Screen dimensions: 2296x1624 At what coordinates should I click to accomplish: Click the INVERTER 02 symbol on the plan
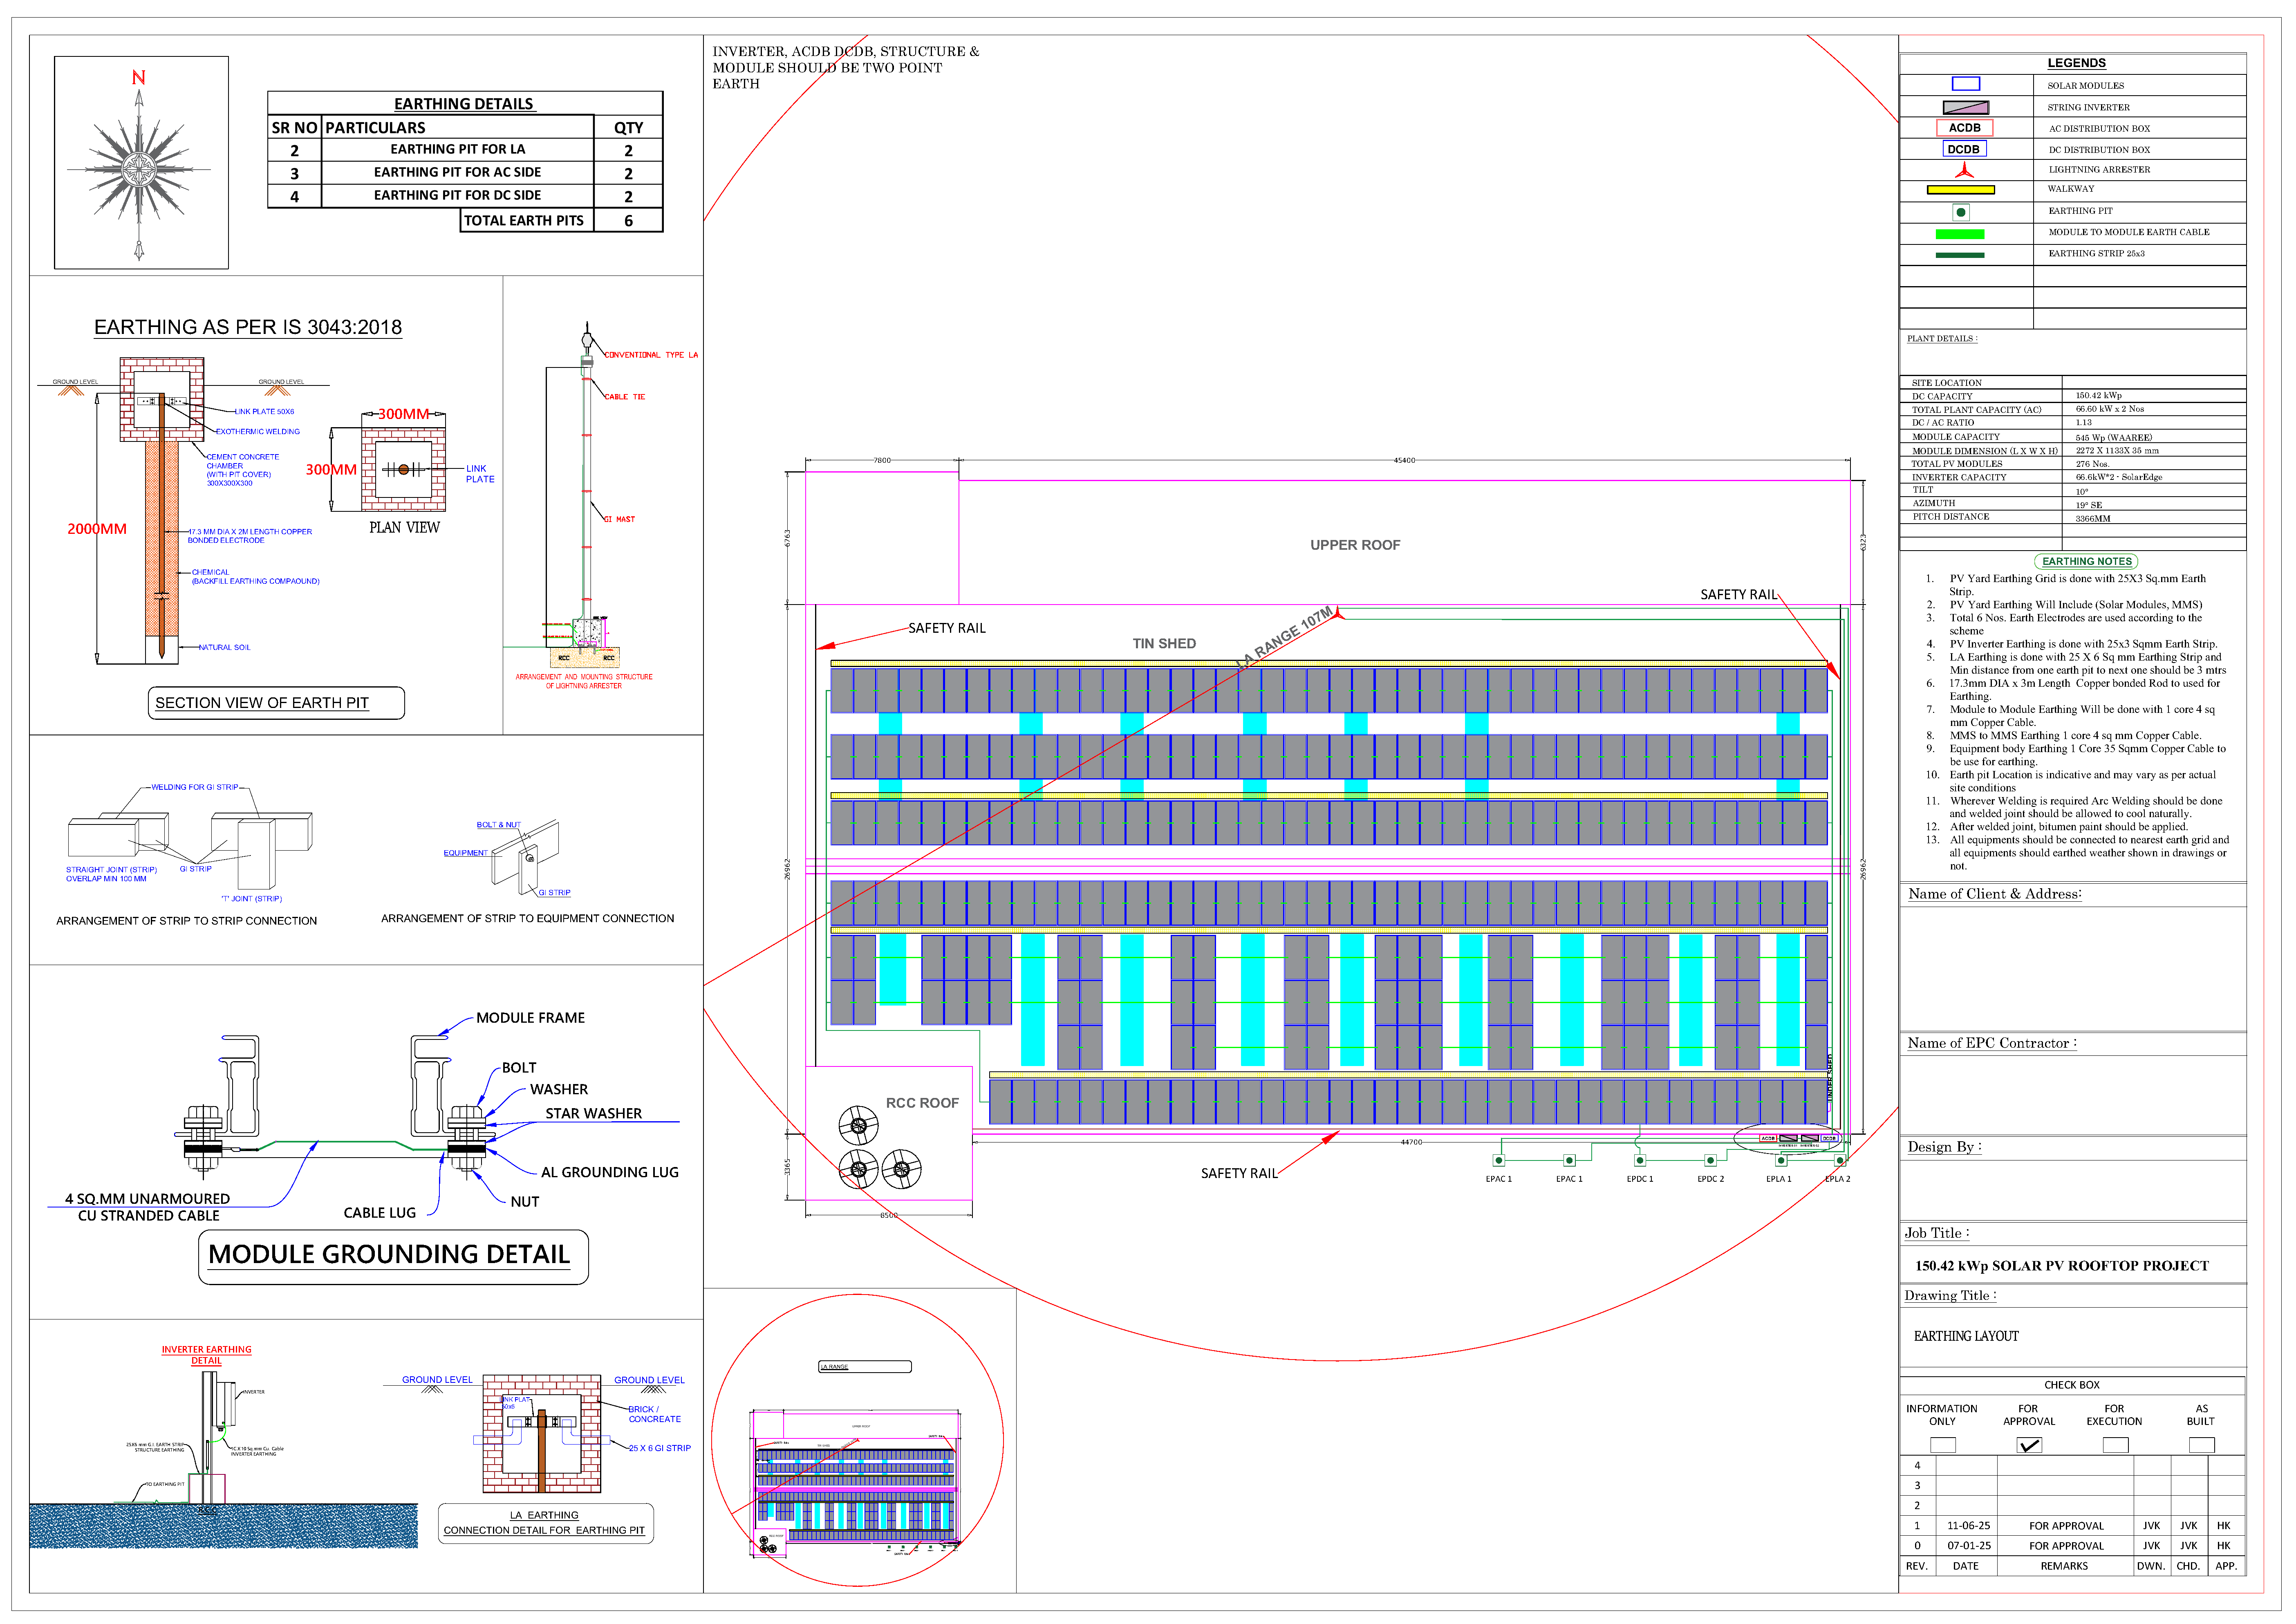1810,1138
